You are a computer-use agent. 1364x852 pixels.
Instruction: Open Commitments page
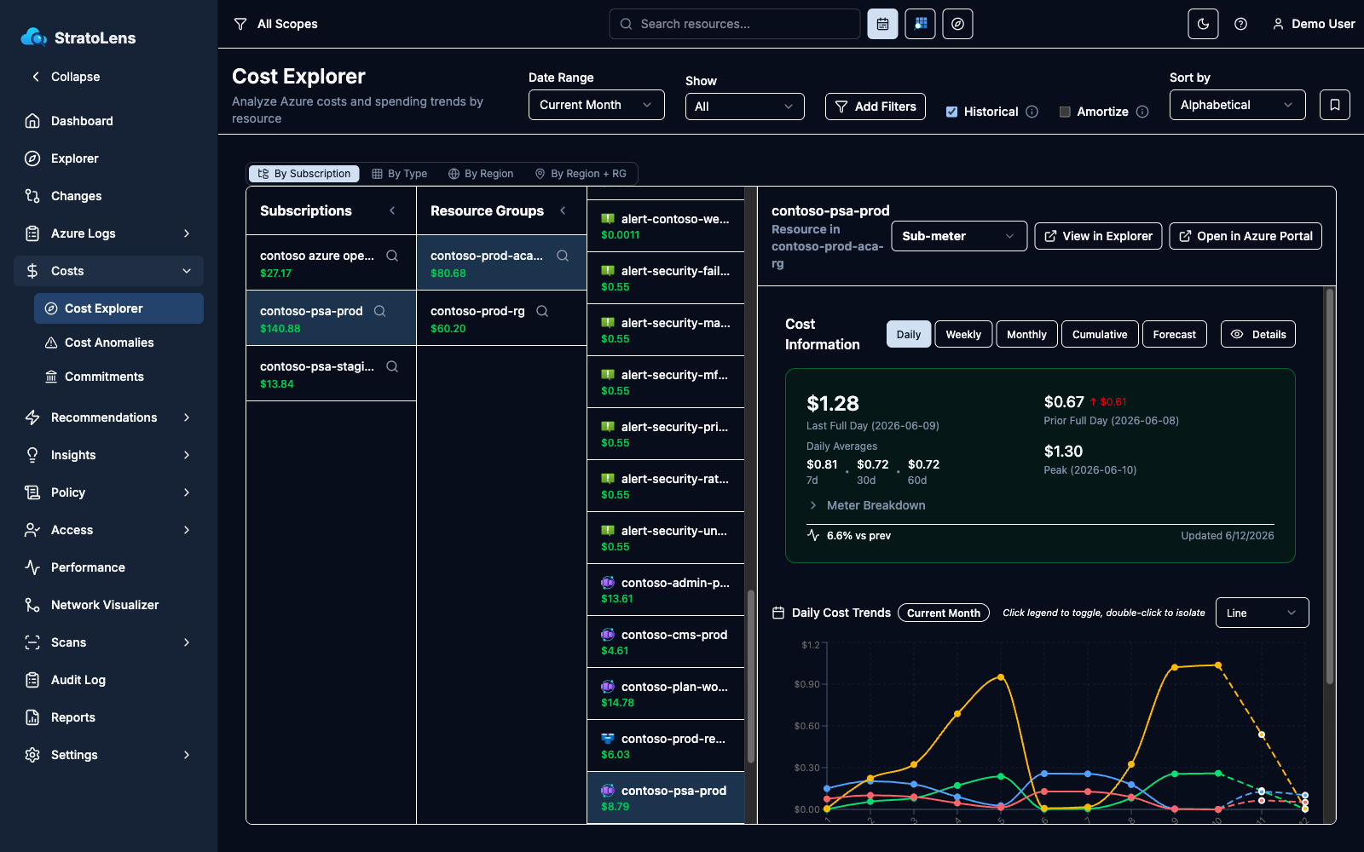(x=118, y=377)
